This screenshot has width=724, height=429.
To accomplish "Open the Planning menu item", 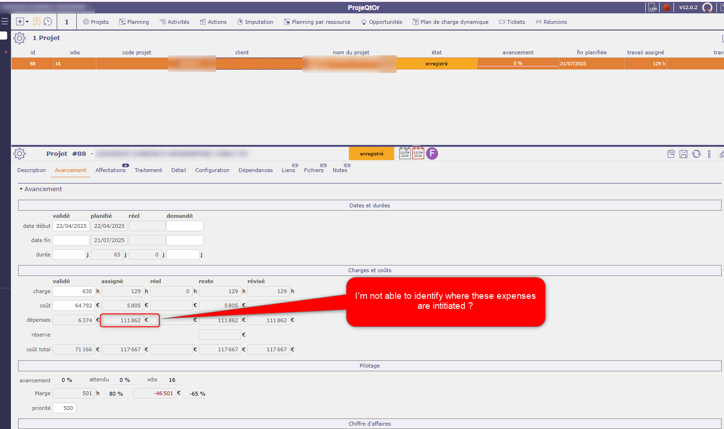I will point(134,22).
